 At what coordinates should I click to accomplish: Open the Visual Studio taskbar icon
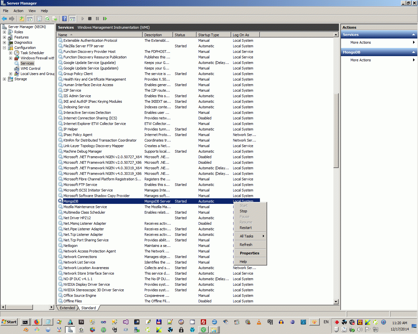126,322
